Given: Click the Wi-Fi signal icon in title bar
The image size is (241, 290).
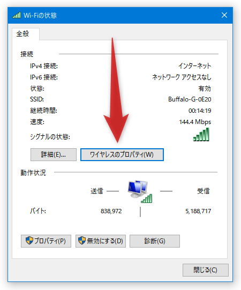Looking at the screenshot, I should (x=17, y=15).
